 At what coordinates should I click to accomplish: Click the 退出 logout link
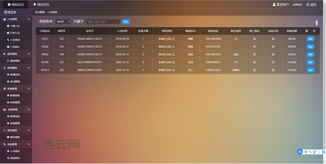311,4
